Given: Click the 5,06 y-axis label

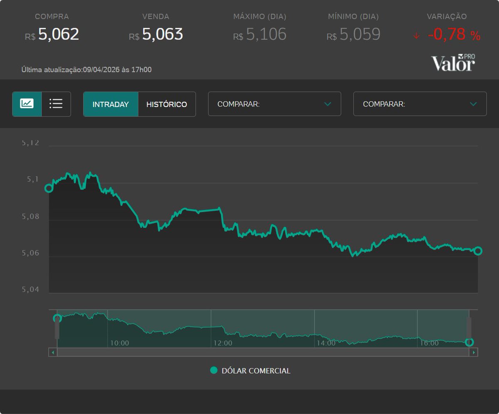Looking at the screenshot, I should click(x=30, y=253).
